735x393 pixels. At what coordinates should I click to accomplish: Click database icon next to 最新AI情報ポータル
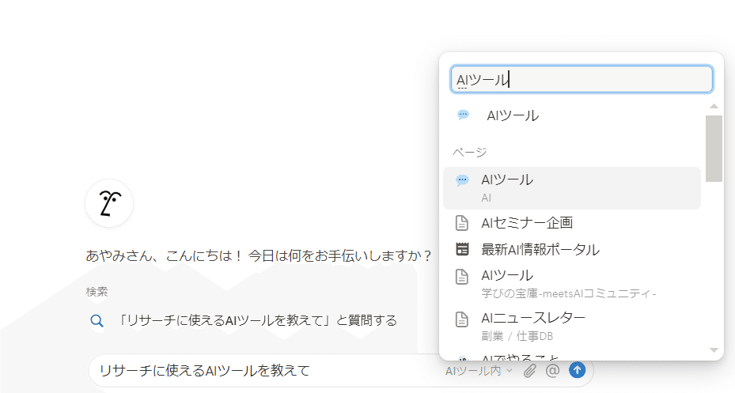click(x=463, y=250)
